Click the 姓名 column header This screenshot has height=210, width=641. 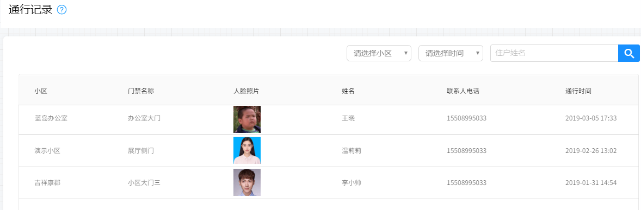pos(348,91)
